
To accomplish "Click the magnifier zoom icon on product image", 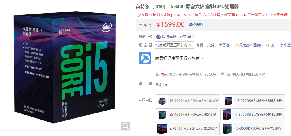I will coord(125,126).
